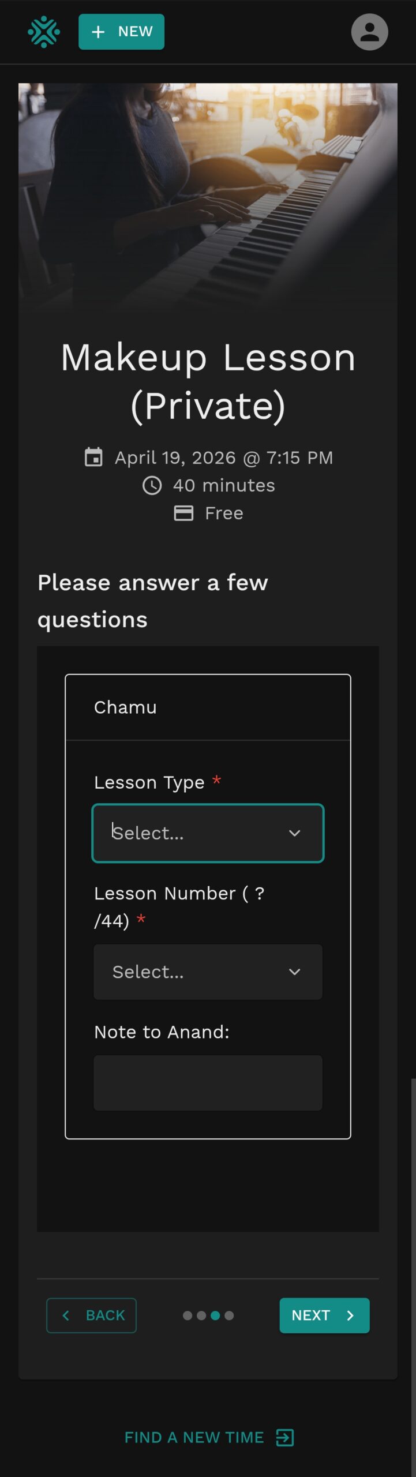Click the chevron arrow in Lesson Type field
The image size is (416, 1477).
[x=294, y=833]
